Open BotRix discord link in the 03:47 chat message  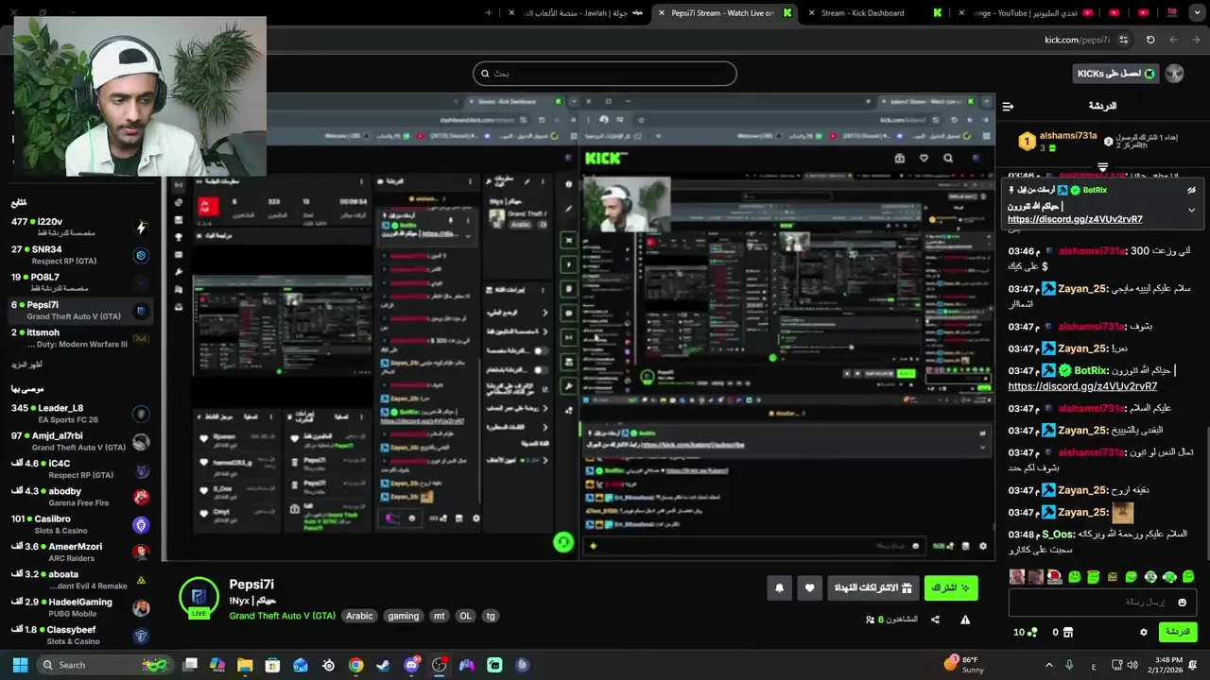pyautogui.click(x=1082, y=386)
